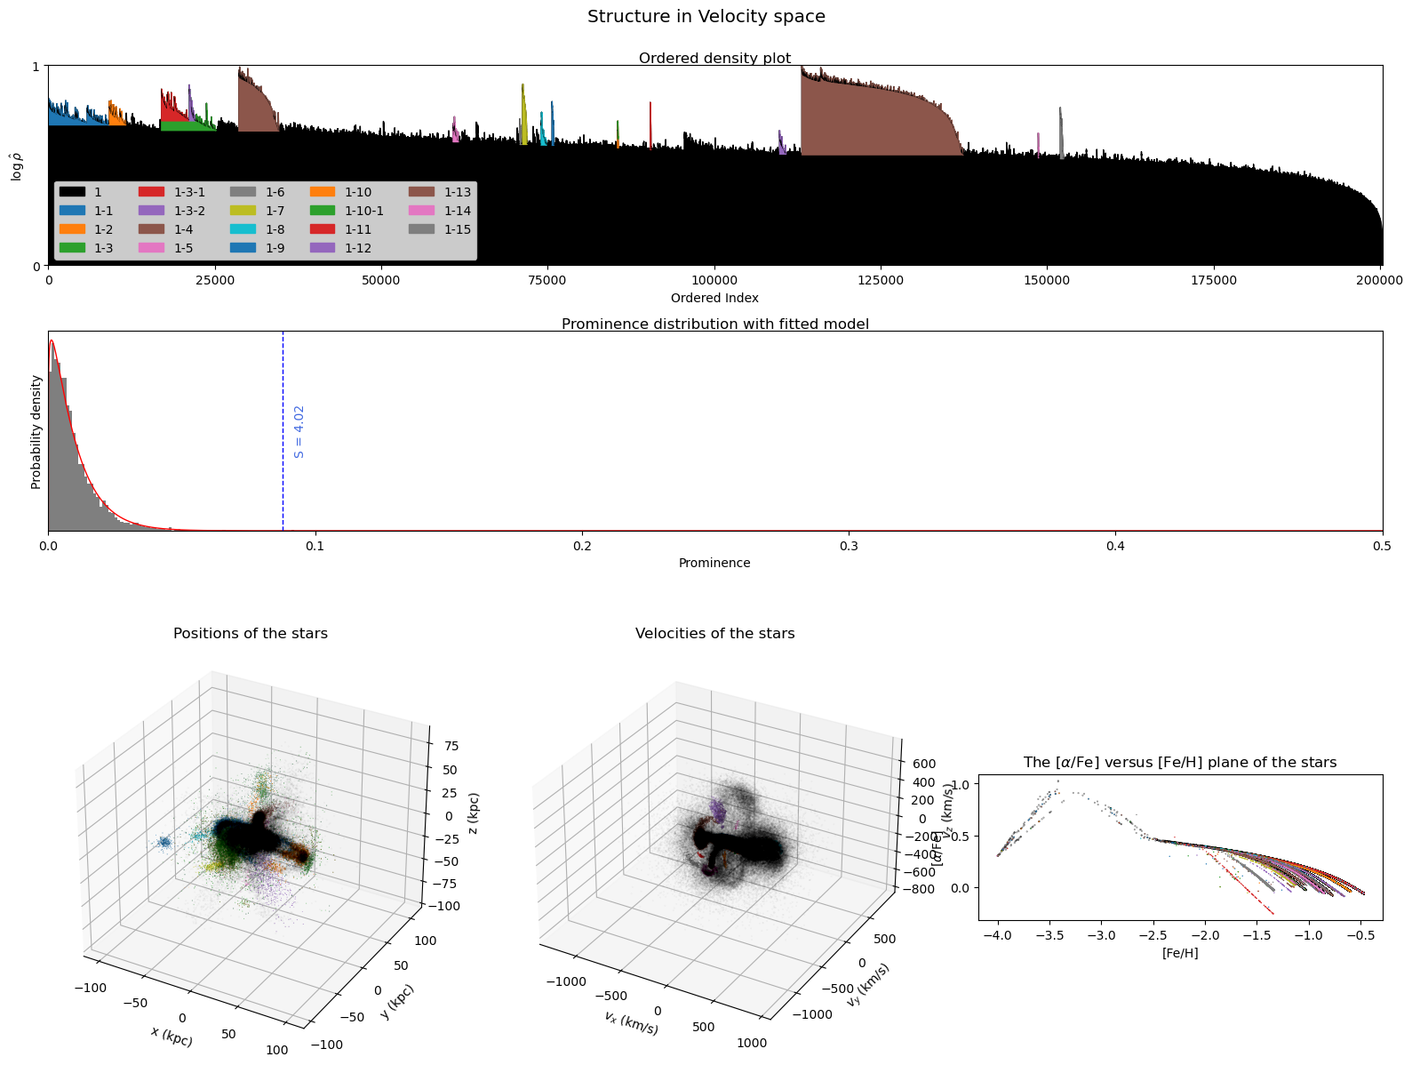This screenshot has height=1065, width=1412.
Task: Click the legend label 1-15
Action: pos(458,229)
